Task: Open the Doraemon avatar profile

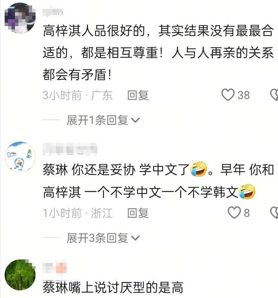Action: [x=20, y=157]
